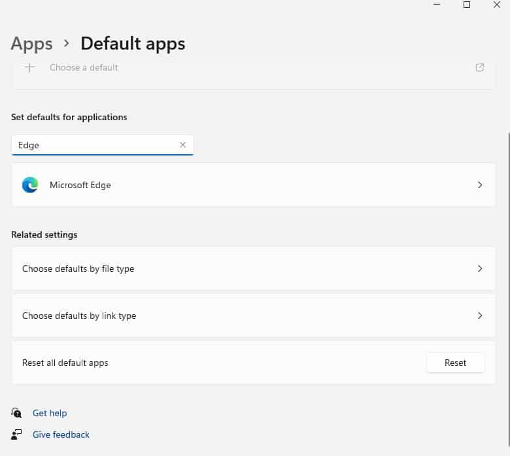The width and height of the screenshot is (510, 456).
Task: Maximize the Settings window
Action: click(467, 4)
